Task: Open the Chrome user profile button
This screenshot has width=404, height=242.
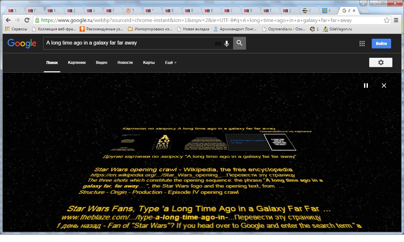Action: click(363, 3)
